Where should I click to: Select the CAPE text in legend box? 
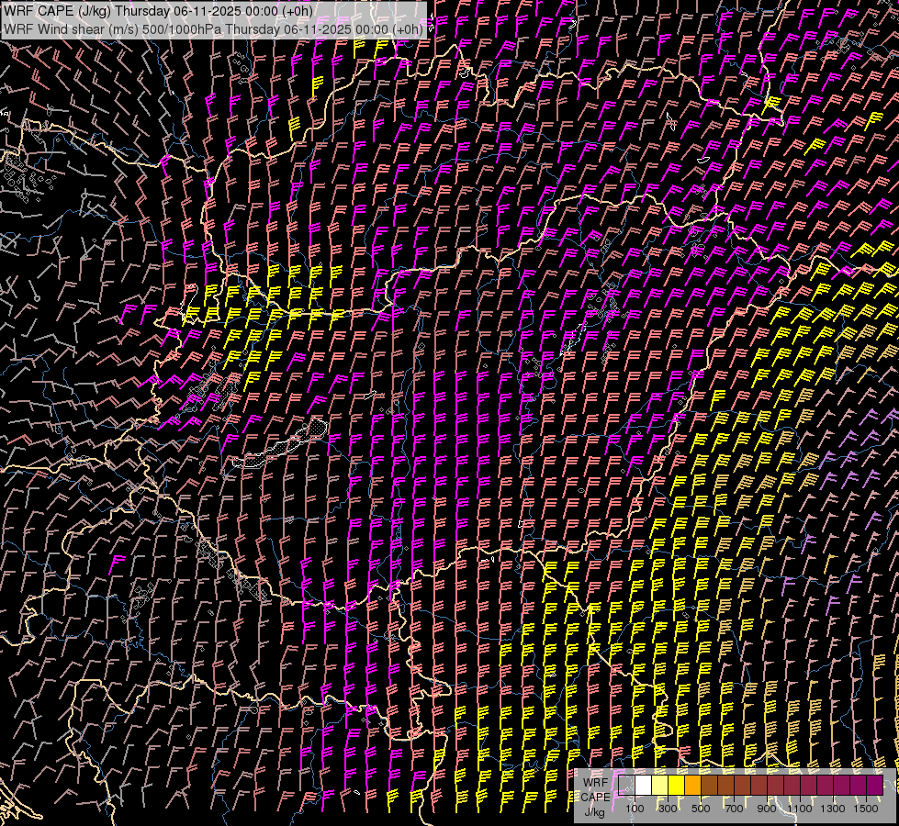coord(594,797)
